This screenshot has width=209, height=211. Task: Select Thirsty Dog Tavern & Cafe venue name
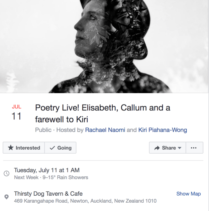[48, 194]
